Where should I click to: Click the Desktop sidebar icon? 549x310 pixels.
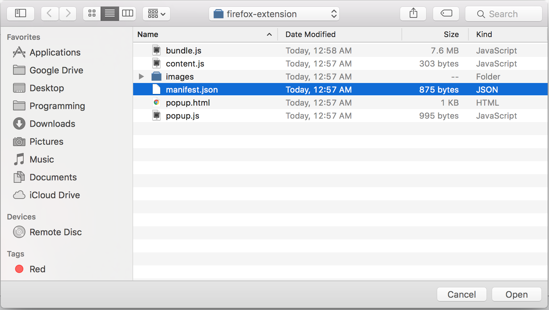pos(19,88)
